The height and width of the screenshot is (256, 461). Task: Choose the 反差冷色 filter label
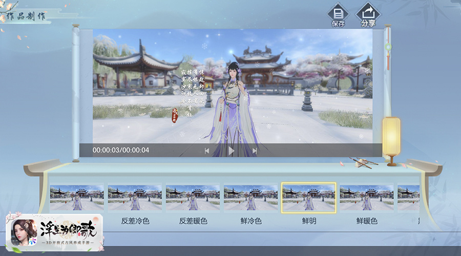click(x=135, y=221)
